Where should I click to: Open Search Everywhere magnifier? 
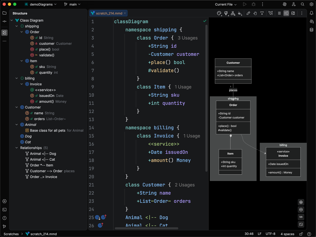[x=303, y=4]
